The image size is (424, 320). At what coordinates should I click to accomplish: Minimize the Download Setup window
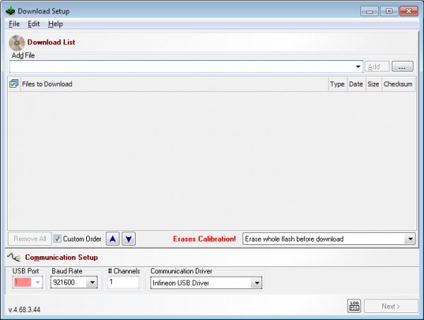click(370, 11)
